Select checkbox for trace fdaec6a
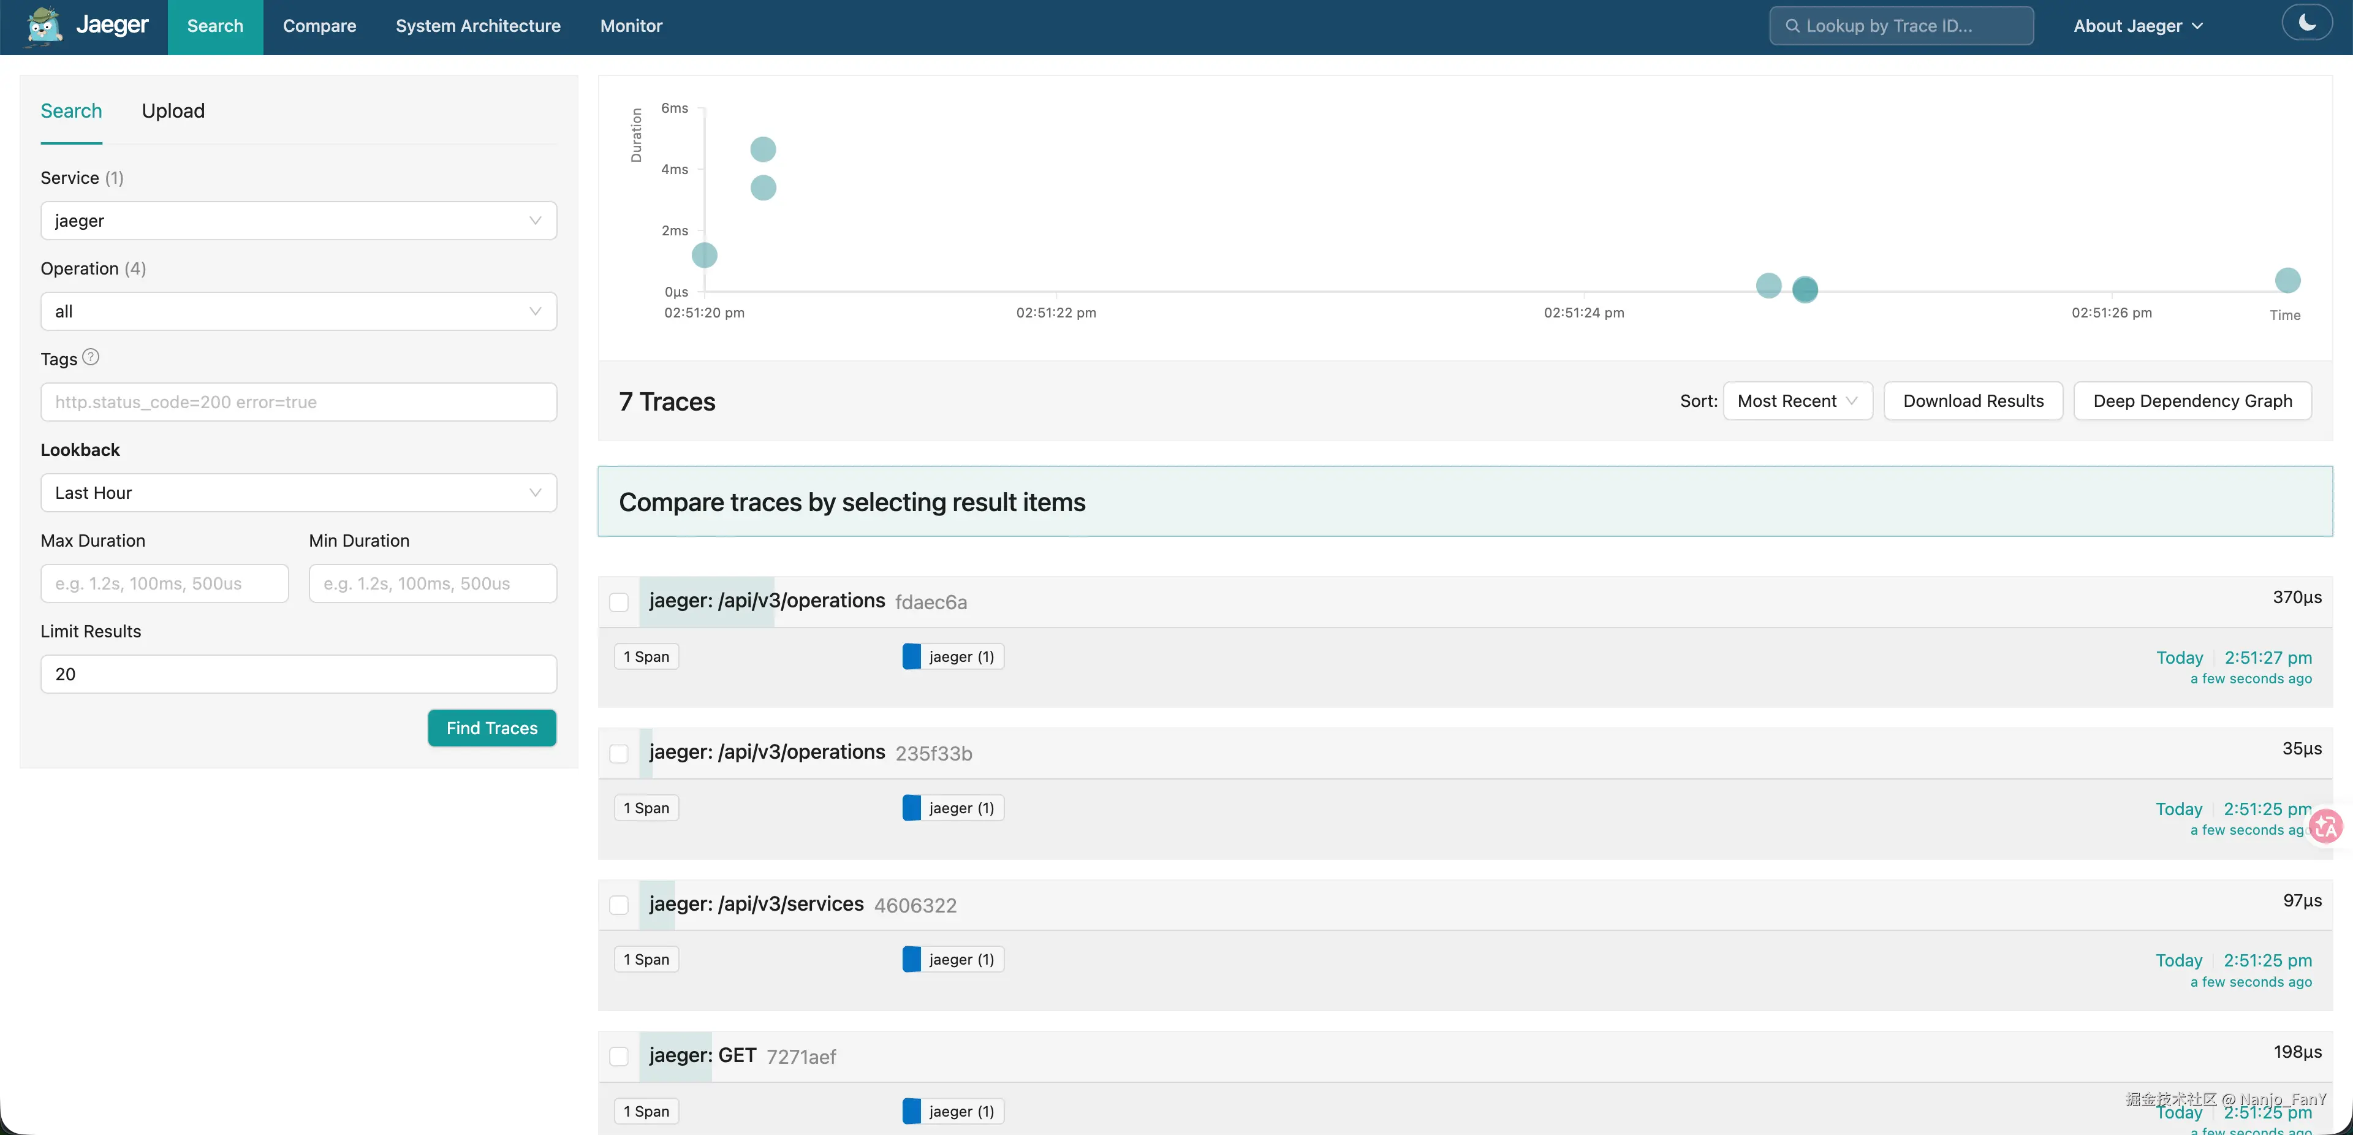 [x=618, y=602]
